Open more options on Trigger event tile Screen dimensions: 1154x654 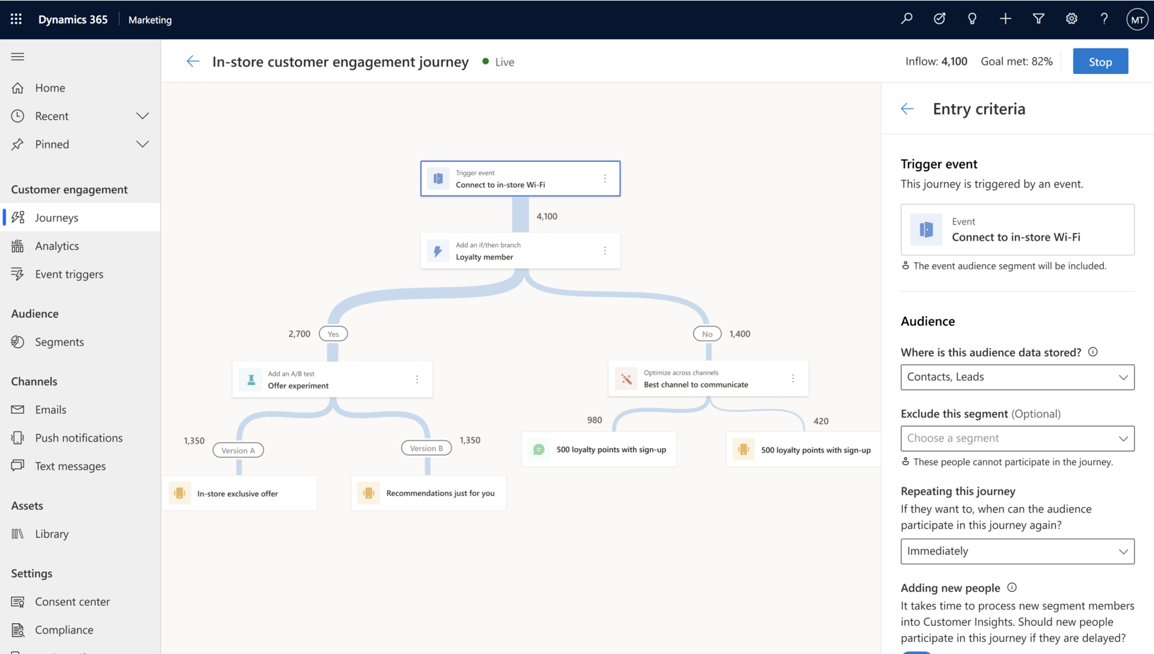[x=605, y=178]
